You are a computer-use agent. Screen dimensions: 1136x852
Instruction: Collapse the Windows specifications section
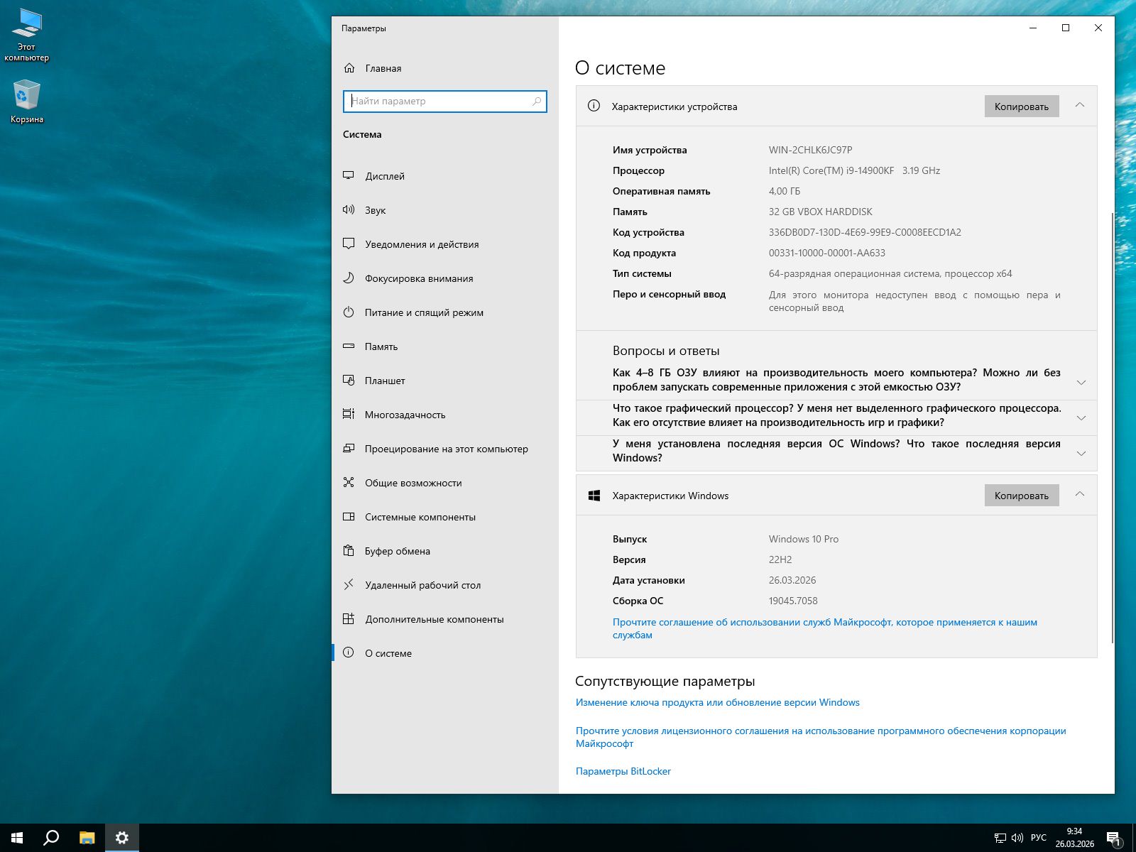[x=1079, y=494]
